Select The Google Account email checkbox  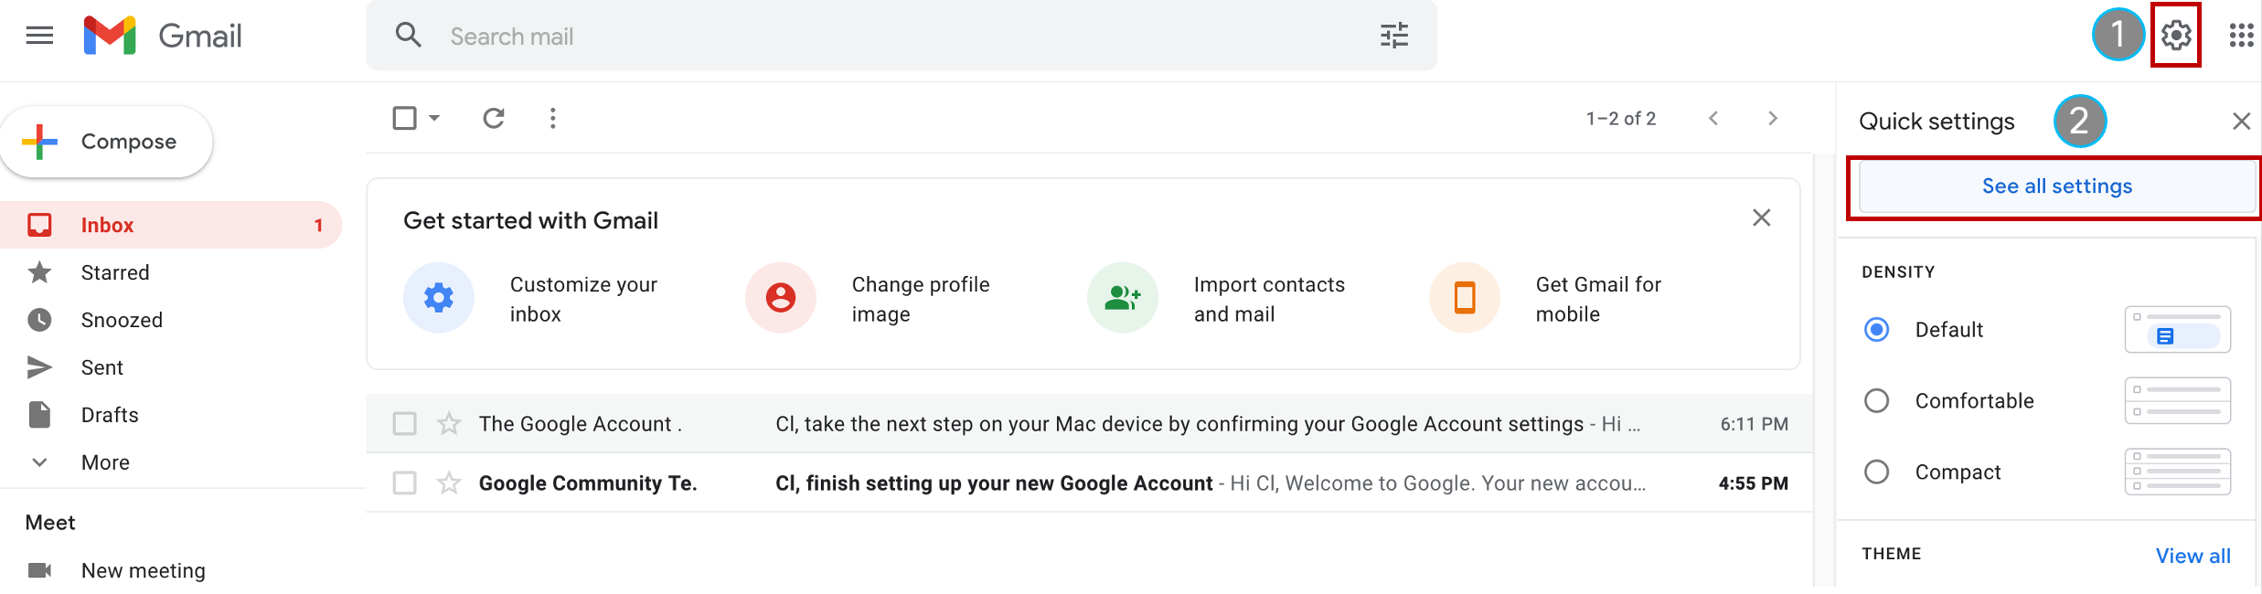pos(404,424)
